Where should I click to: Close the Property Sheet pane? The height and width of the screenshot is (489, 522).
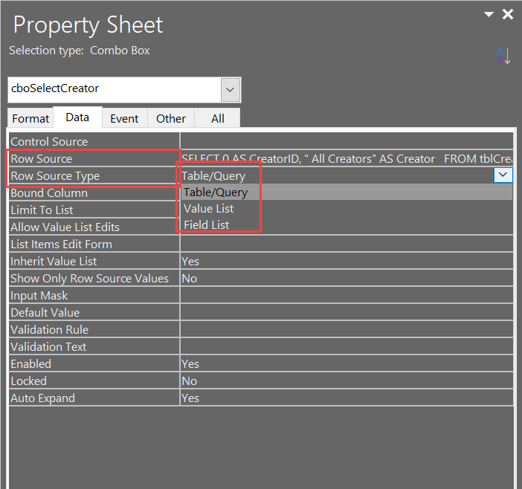pyautogui.click(x=508, y=14)
